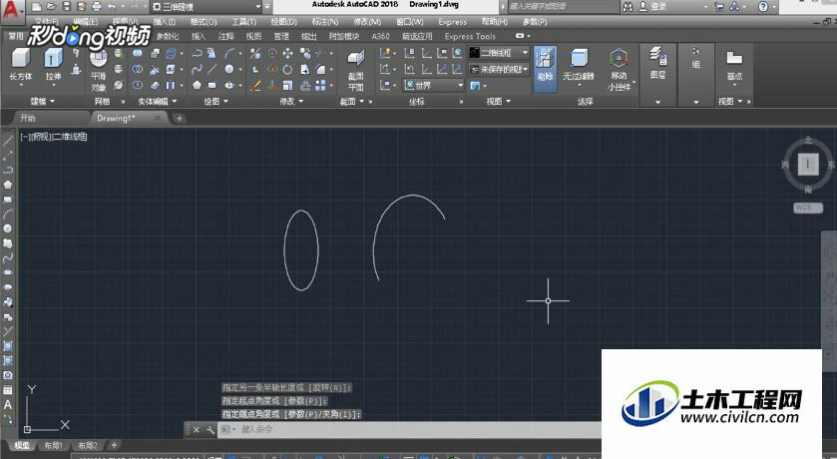Viewport: 837px width, 459px height.
Task: Click the Array icon in Modify ribbon panel
Action: 320,86
